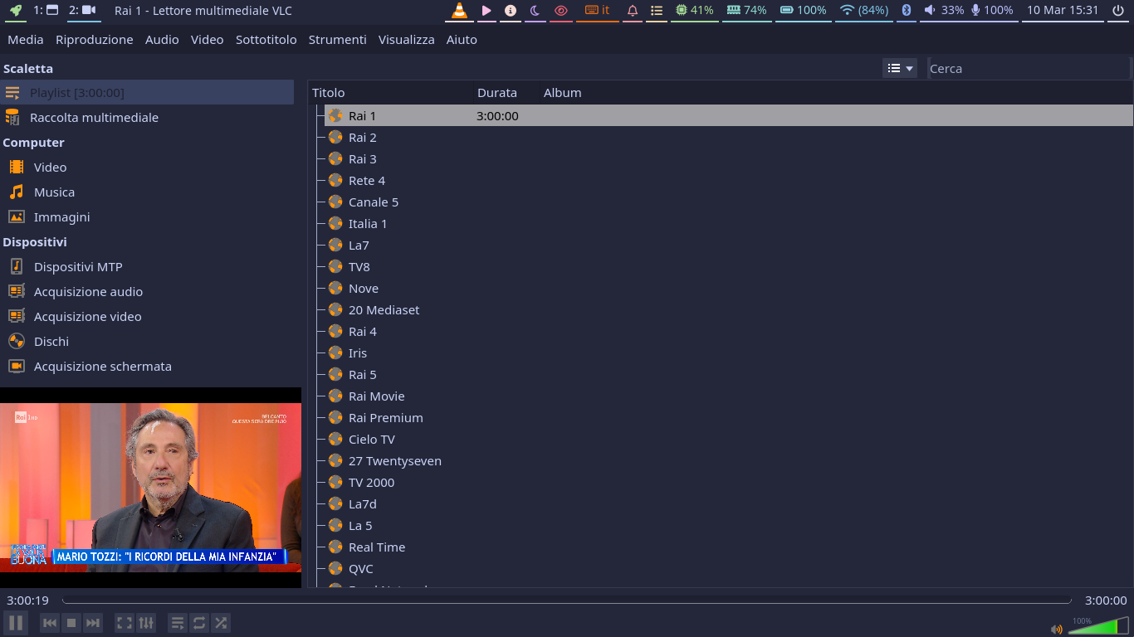Select the La7 channel entry

point(729,245)
